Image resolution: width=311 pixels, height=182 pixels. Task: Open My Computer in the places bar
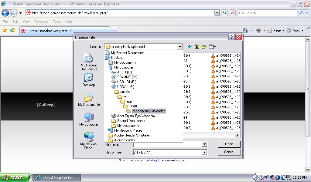point(89,120)
